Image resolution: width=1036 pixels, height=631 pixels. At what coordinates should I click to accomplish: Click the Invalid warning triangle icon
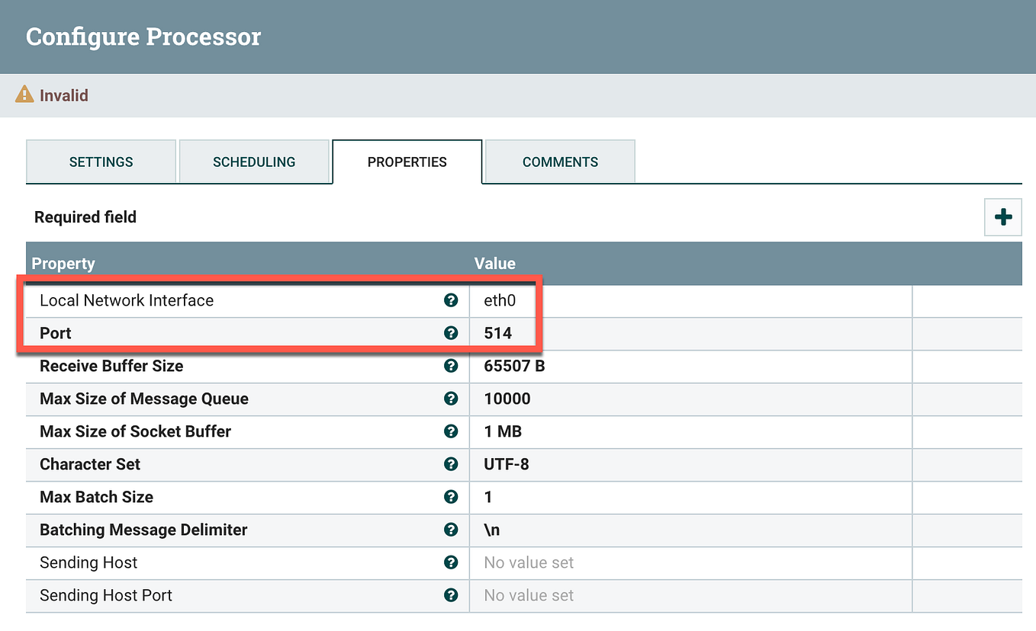pos(25,94)
